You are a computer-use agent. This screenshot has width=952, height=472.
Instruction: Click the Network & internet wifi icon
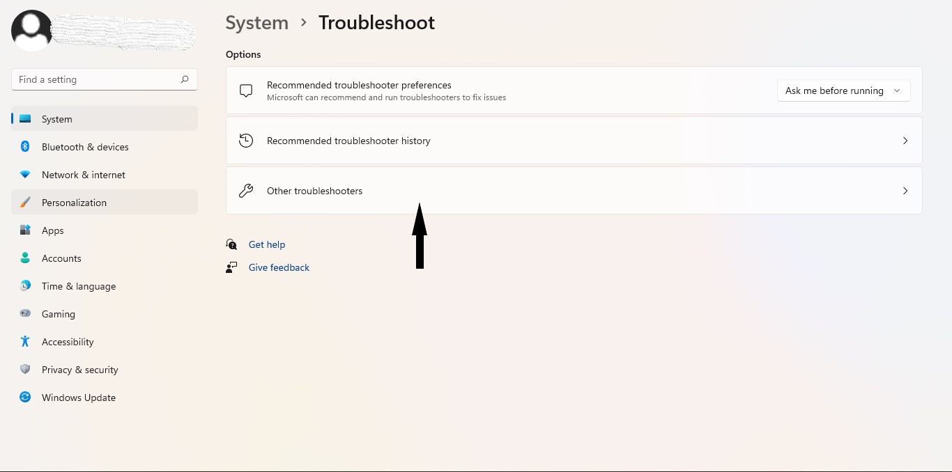coord(25,175)
